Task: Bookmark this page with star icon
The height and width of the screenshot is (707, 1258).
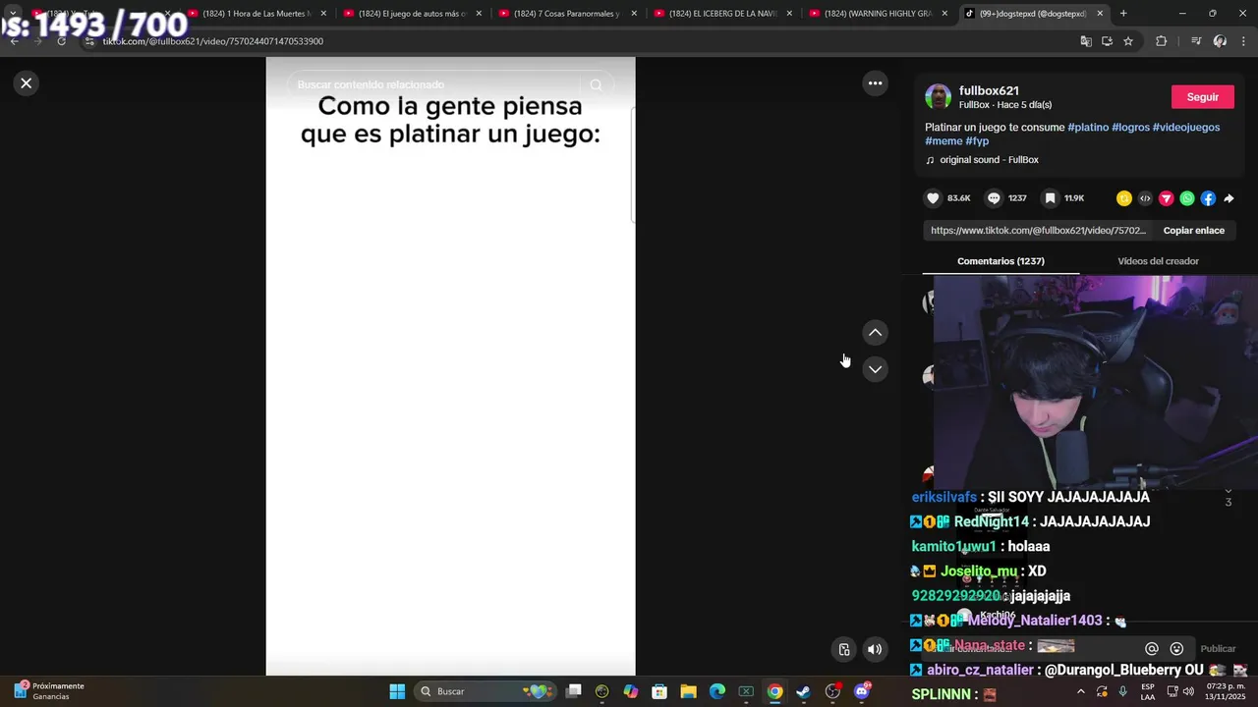Action: pyautogui.click(x=1128, y=41)
